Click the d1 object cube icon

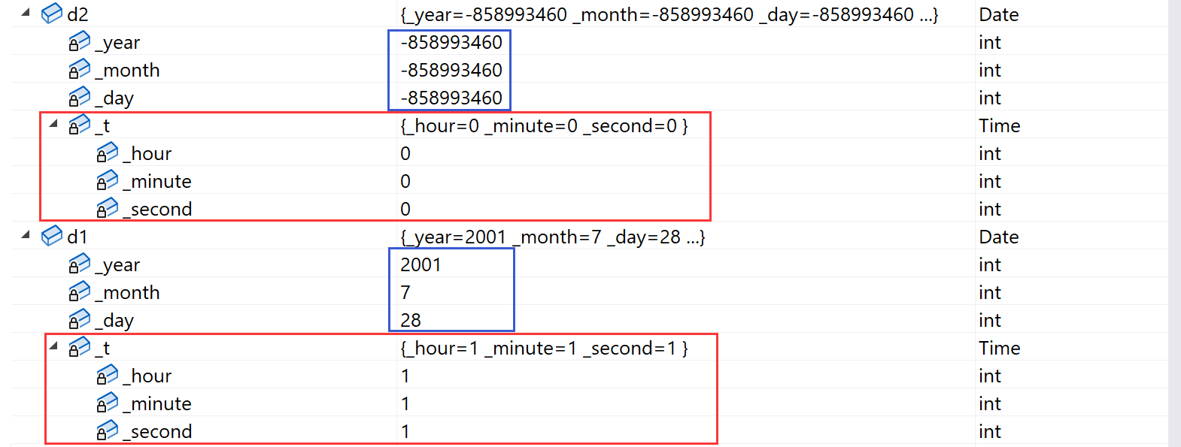pyautogui.click(x=52, y=236)
